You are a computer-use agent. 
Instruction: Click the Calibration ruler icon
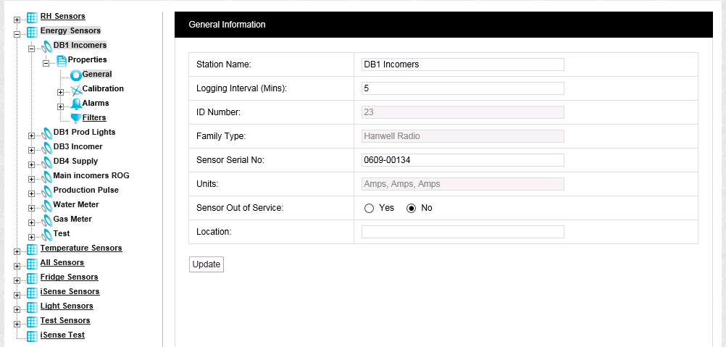[76, 89]
